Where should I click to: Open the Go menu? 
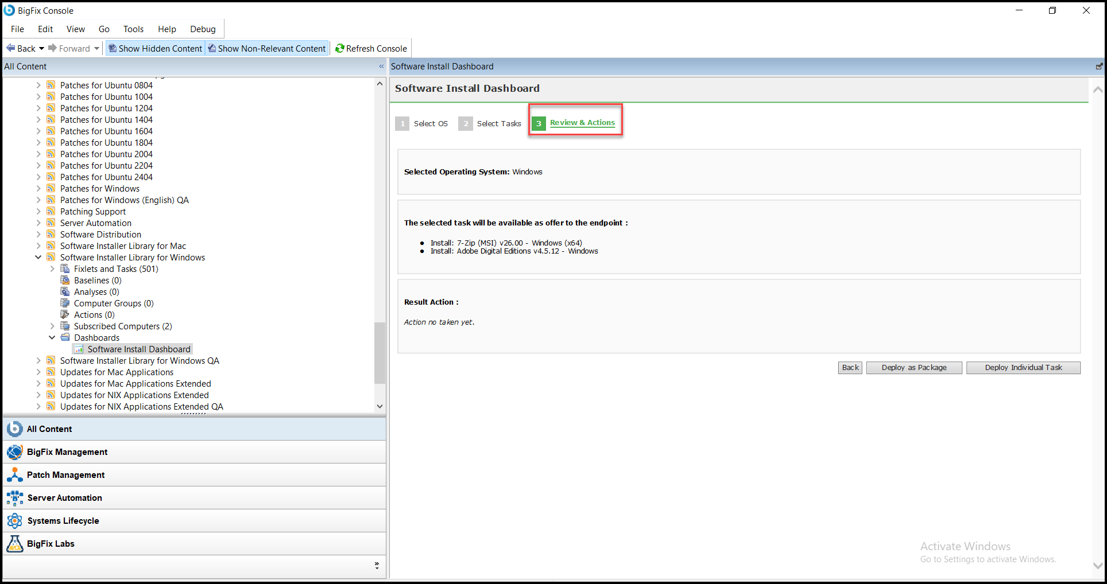click(x=104, y=29)
